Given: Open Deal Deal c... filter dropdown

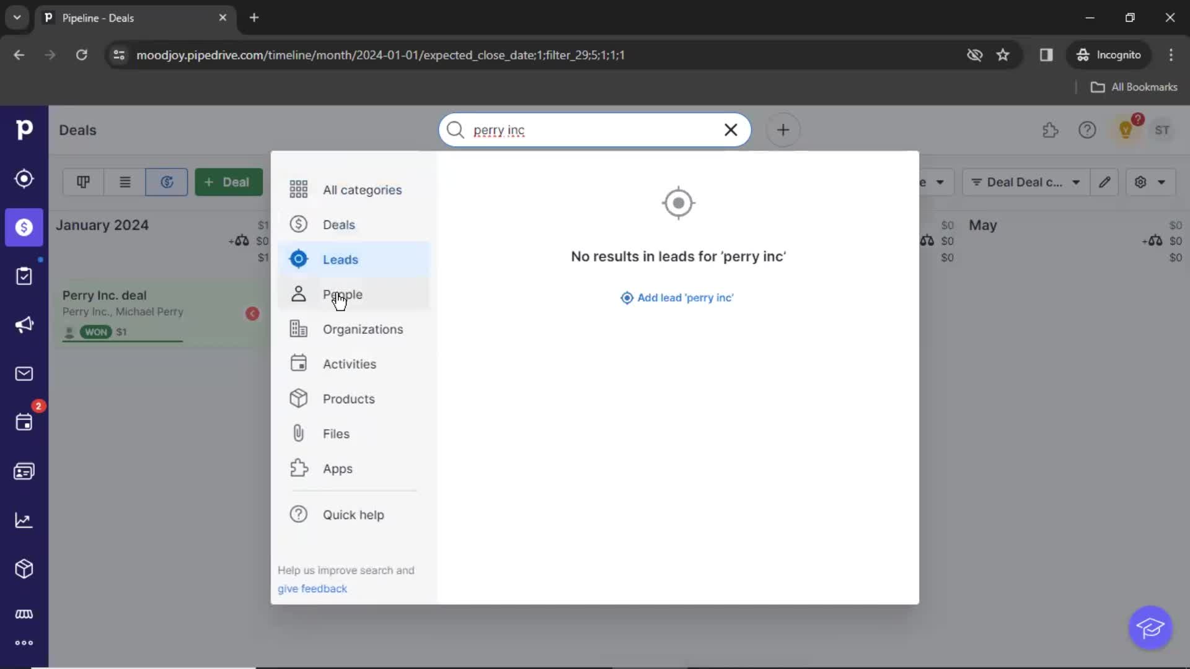Looking at the screenshot, I should [x=1026, y=182].
